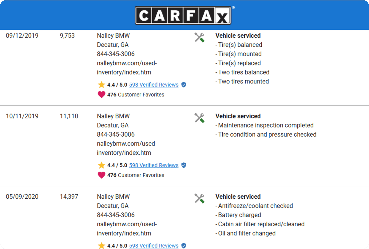Click the heart favorites icon in the 09/12/2019 entry
369x249 pixels.
[x=101, y=95]
